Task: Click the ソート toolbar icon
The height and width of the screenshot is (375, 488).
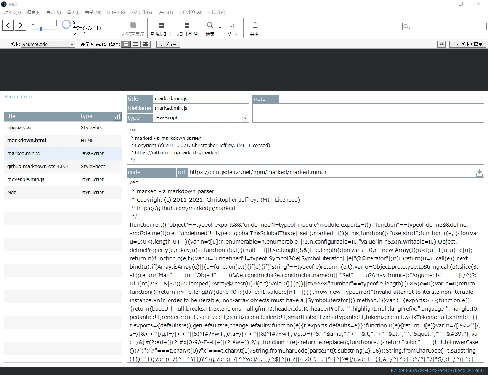Action: pos(232,25)
